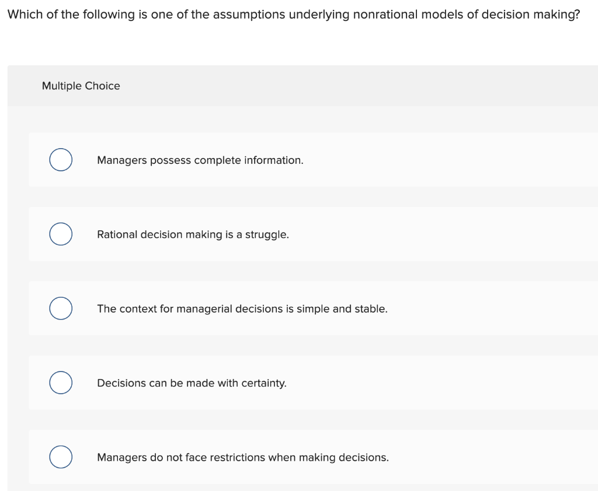Choose the radio button beside 'The context for managerial decisions is simple and stable'
Screen dimensions: 598x491
pyautogui.click(x=61, y=308)
